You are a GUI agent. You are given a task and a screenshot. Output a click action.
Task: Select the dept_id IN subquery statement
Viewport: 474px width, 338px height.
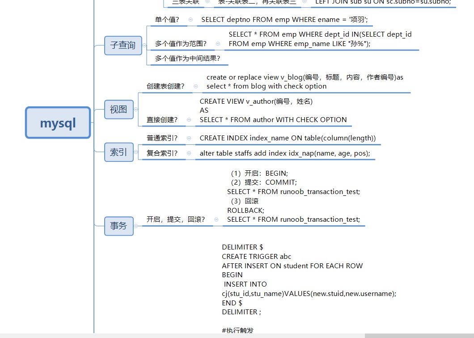(320, 39)
